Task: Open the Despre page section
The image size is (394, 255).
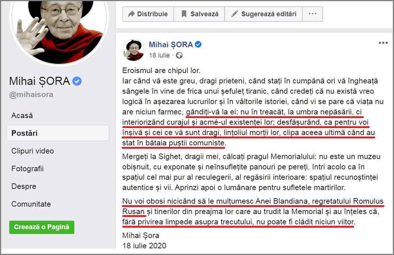Action: pyautogui.click(x=24, y=186)
